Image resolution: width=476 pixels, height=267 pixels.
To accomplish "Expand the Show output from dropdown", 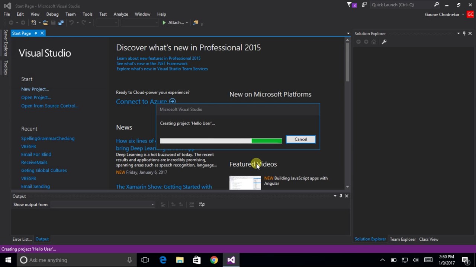I will point(152,204).
